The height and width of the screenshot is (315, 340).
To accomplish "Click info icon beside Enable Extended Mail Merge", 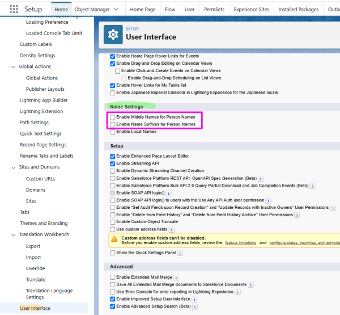I will (176, 278).
